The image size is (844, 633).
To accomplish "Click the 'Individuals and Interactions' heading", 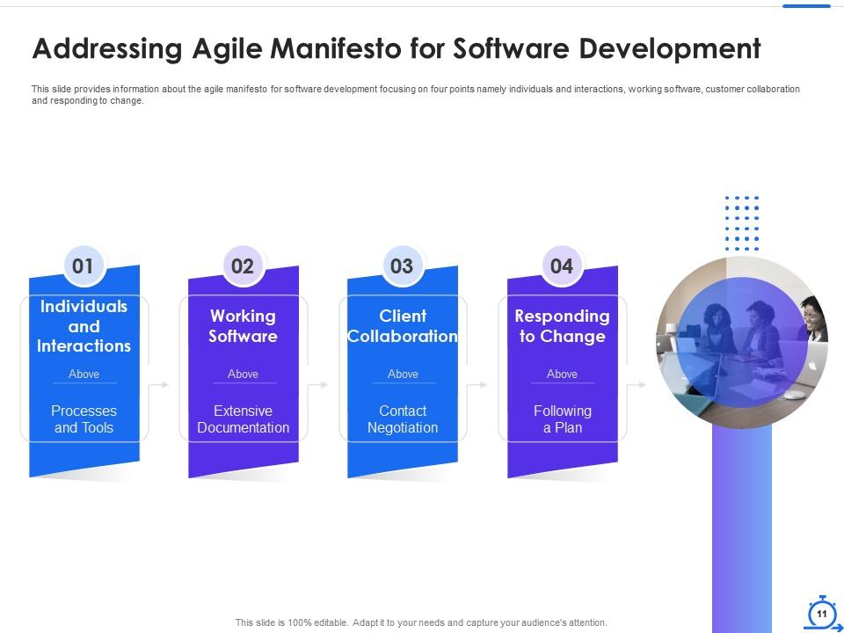I will (x=84, y=326).
